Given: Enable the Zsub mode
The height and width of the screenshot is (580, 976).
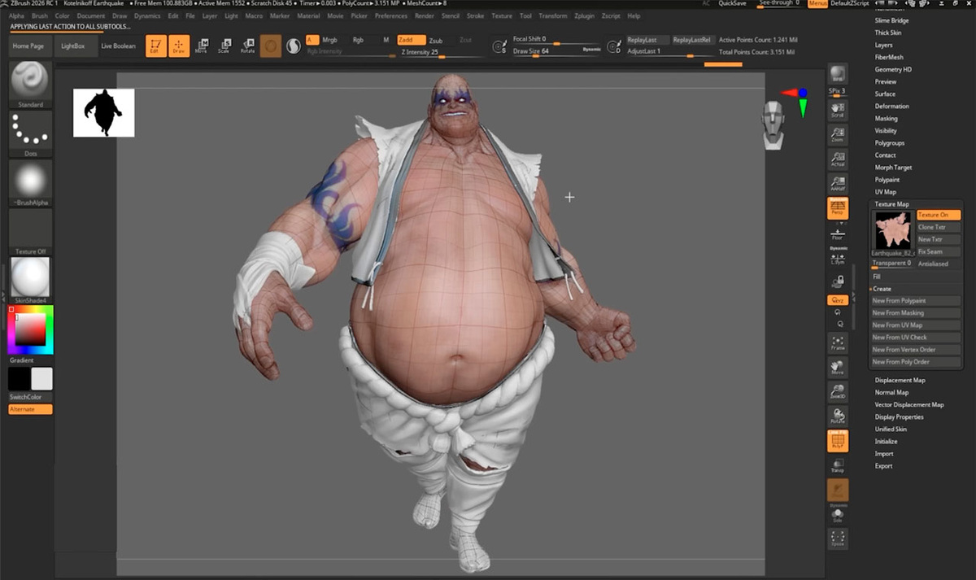Looking at the screenshot, I should click(436, 40).
